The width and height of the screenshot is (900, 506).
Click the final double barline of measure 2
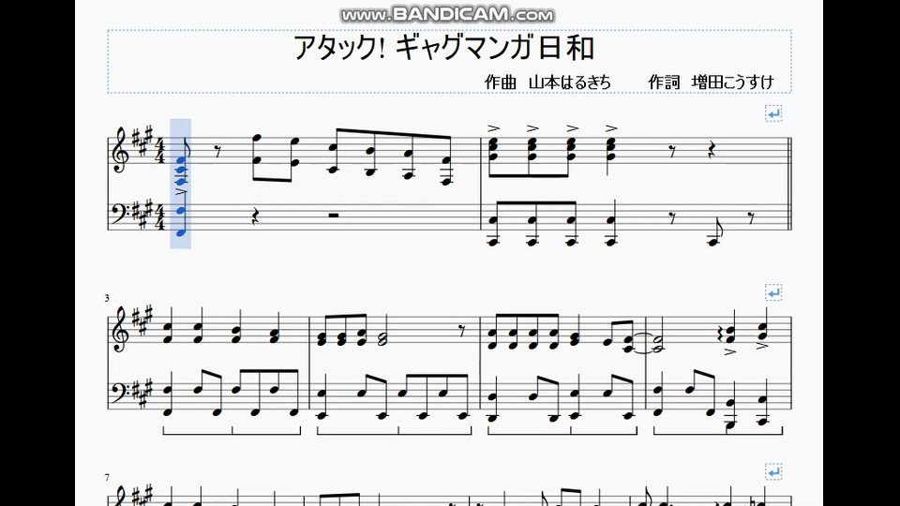click(x=790, y=184)
